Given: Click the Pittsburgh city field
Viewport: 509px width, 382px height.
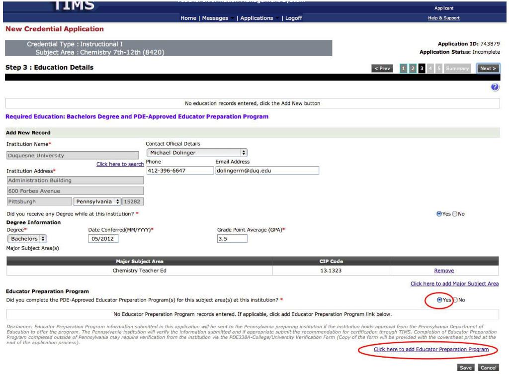Looking at the screenshot, I should [39, 201].
